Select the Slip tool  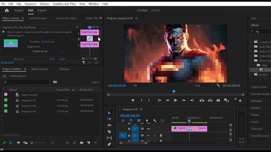tap(109, 138)
